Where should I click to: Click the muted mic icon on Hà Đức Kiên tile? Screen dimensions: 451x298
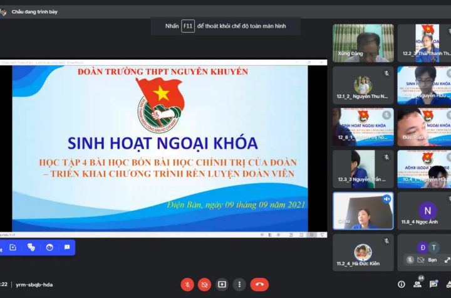click(386, 241)
